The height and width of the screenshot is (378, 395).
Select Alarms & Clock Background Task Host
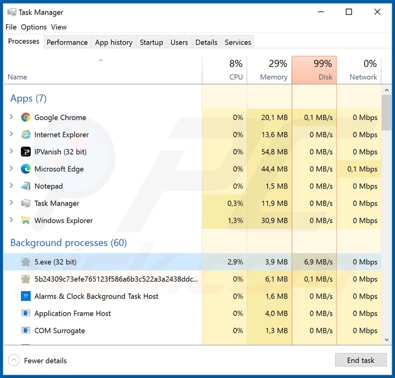tap(192, 296)
